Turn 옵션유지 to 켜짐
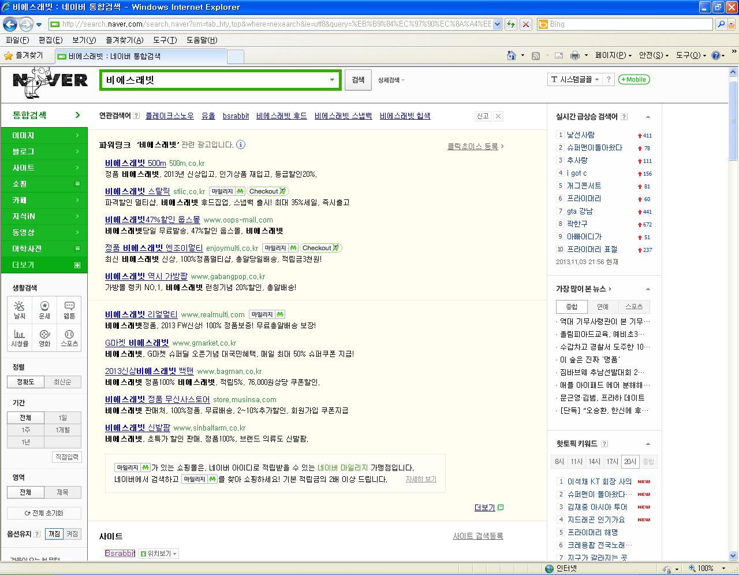Viewport: 739px width, 575px height. coord(72,534)
